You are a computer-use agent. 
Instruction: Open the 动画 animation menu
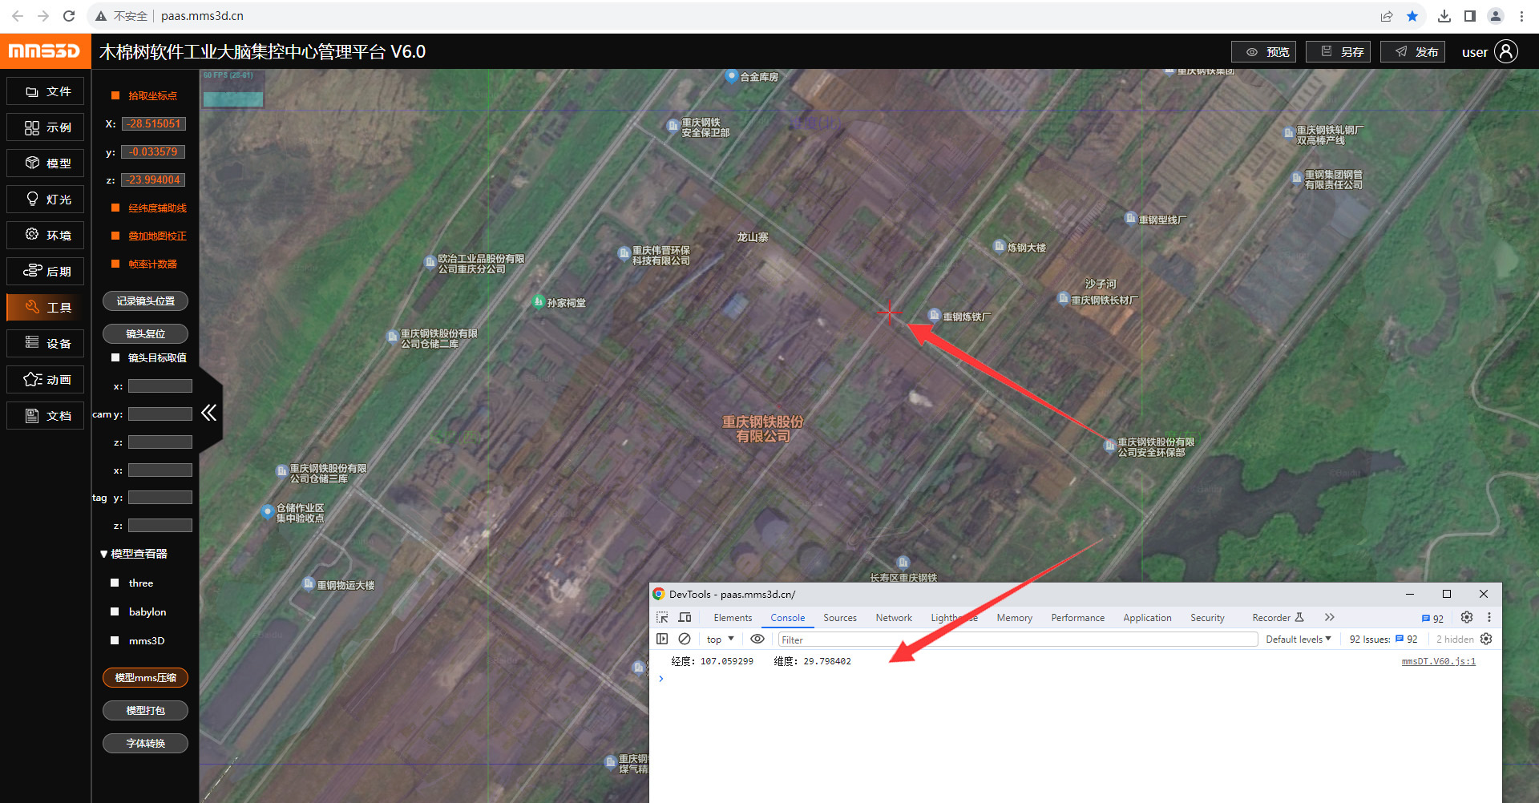(x=46, y=380)
